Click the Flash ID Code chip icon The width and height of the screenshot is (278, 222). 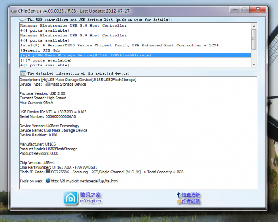(x=48, y=172)
